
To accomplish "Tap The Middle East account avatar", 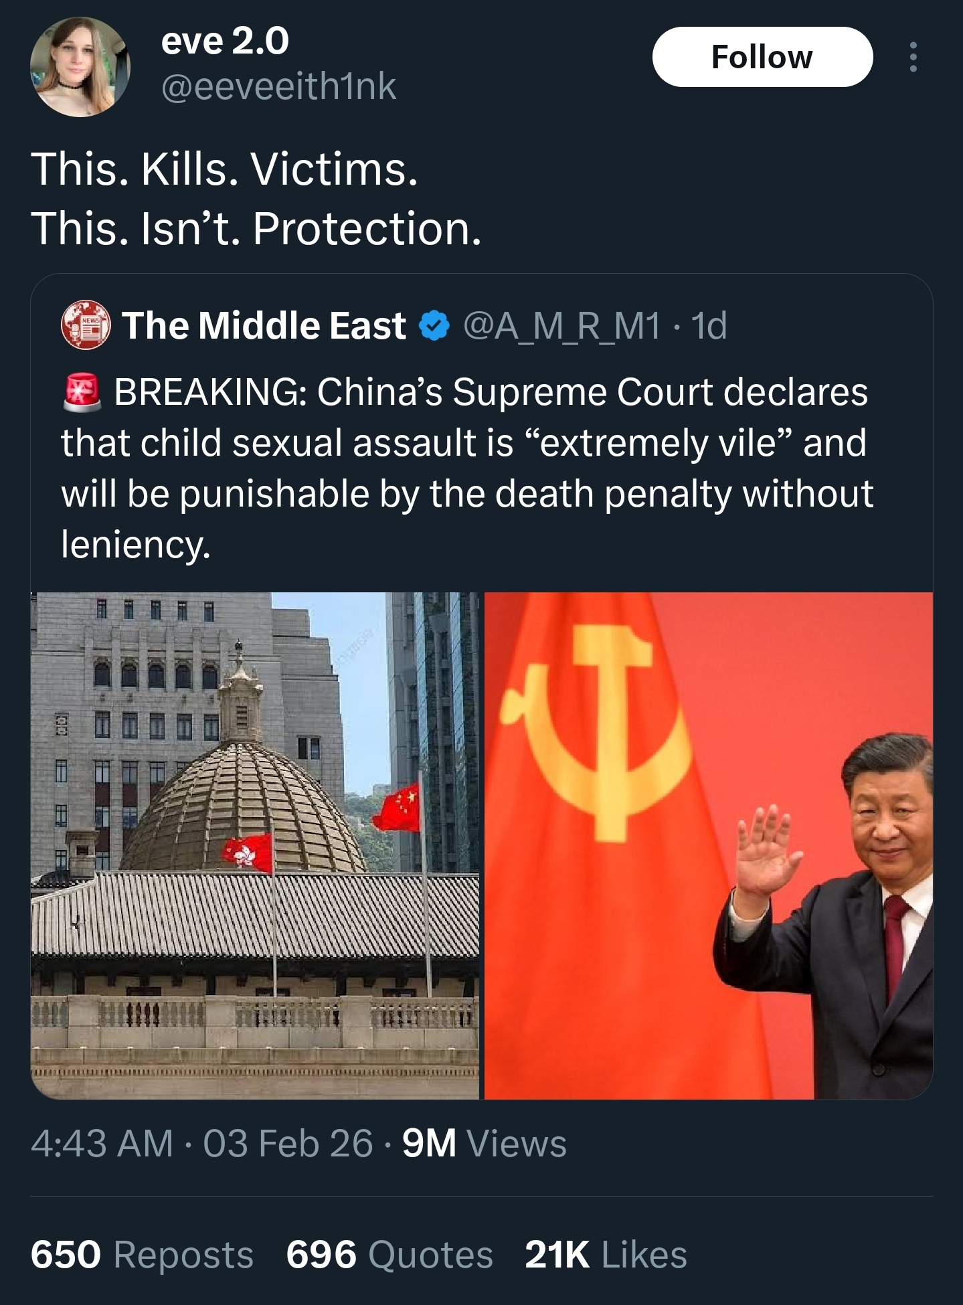I will [86, 325].
